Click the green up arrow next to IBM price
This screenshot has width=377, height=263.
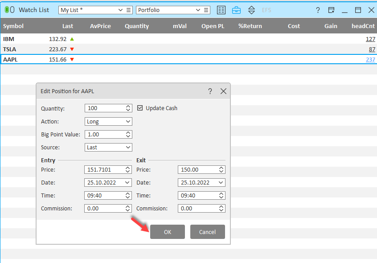pyautogui.click(x=72, y=39)
